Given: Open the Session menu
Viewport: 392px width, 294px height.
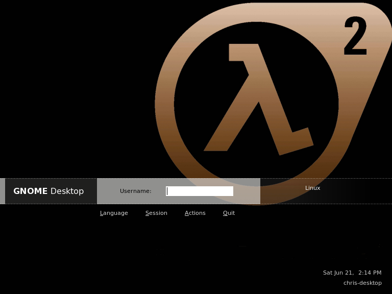Looking at the screenshot, I should pos(156,213).
